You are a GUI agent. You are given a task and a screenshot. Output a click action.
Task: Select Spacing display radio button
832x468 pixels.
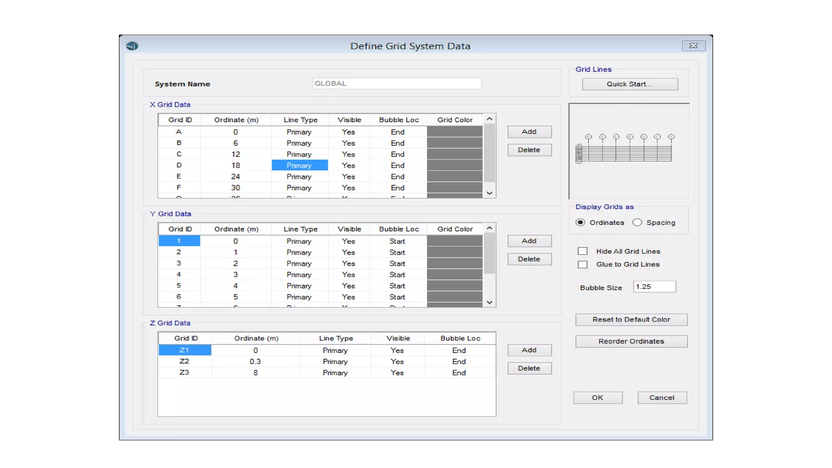pyautogui.click(x=637, y=222)
